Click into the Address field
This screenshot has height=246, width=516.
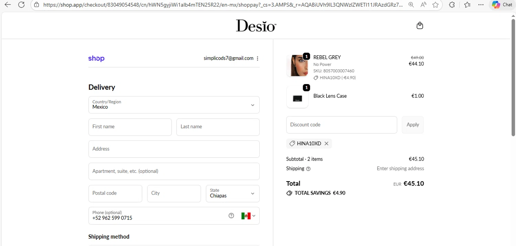tap(174, 149)
